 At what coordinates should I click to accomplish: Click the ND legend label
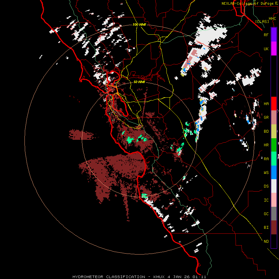(266, 241)
